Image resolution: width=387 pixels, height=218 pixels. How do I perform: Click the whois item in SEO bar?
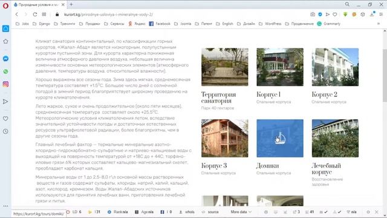(x=187, y=212)
